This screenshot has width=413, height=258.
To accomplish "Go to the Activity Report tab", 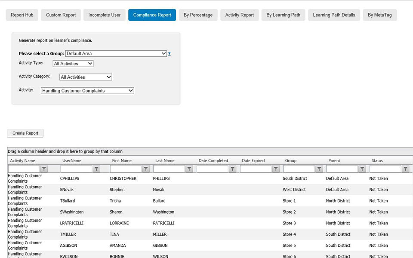I will [x=240, y=15].
